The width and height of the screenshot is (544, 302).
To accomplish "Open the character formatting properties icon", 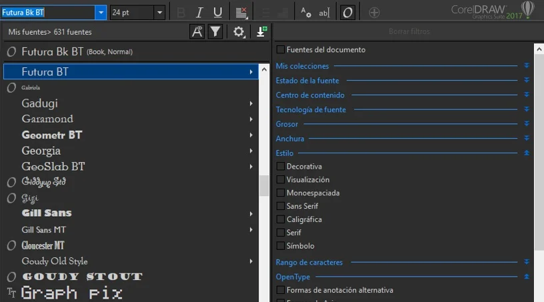I will (305, 13).
